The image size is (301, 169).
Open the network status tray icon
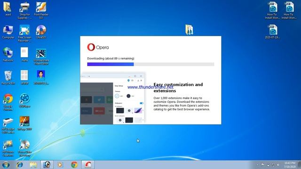point(273,165)
